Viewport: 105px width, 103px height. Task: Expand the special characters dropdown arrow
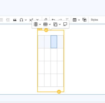click(26, 20)
